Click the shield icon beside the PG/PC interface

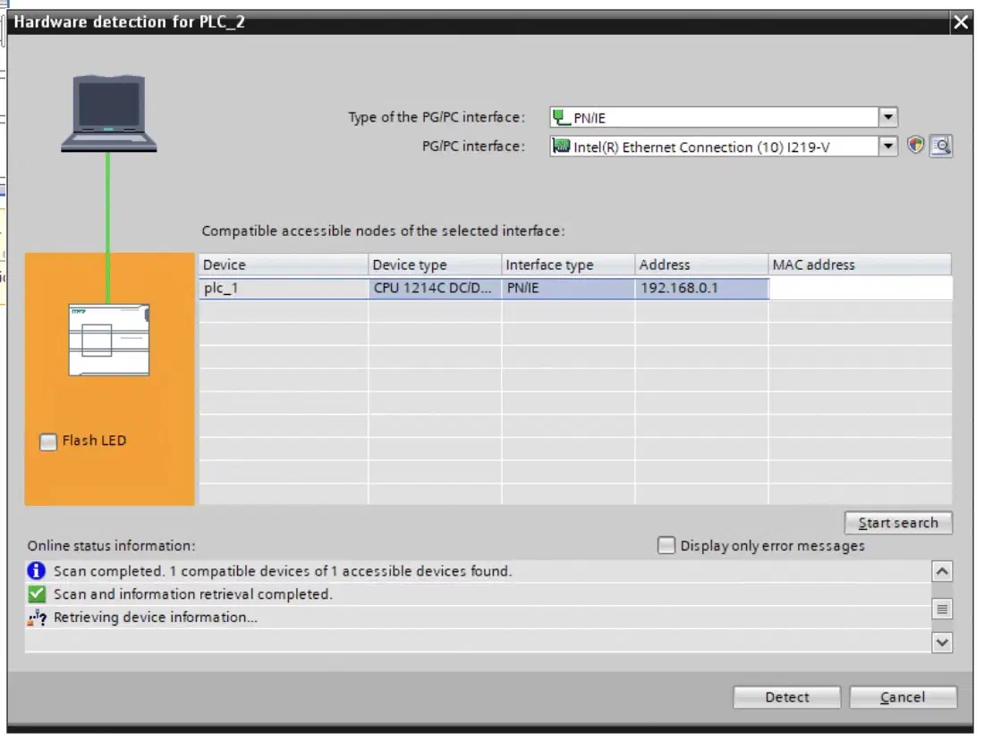(916, 146)
